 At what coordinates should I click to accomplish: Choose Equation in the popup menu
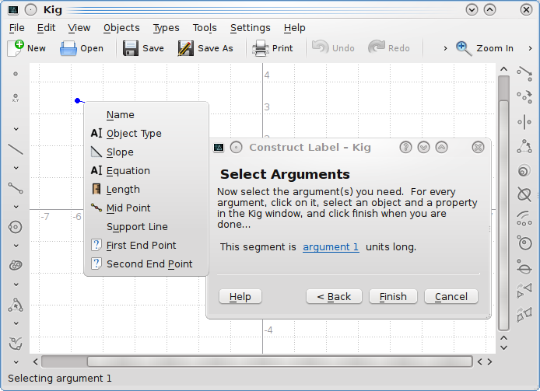coord(146,171)
